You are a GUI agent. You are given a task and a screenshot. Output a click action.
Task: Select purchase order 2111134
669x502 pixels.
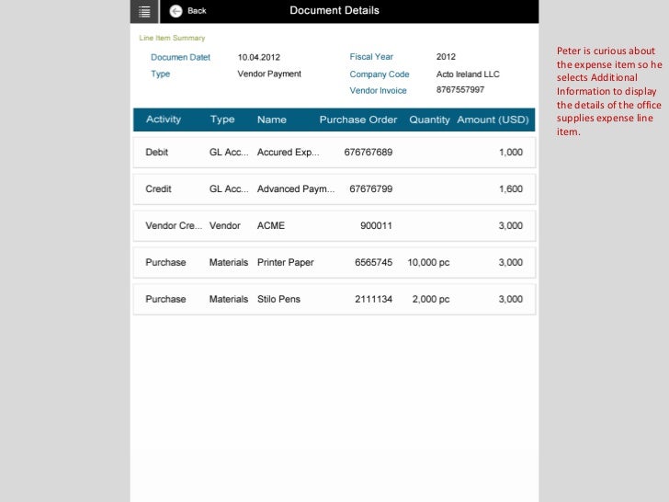tap(373, 299)
